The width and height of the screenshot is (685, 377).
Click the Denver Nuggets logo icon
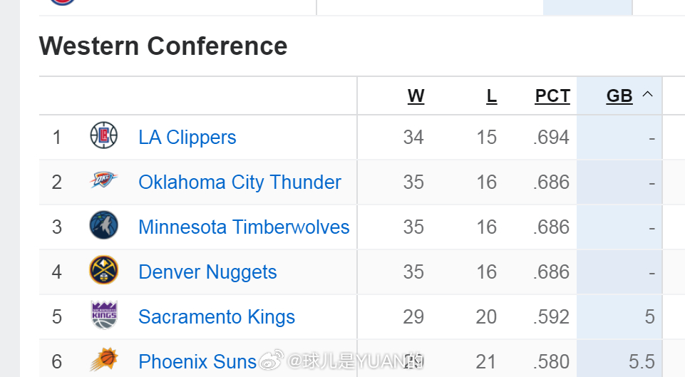click(x=103, y=270)
